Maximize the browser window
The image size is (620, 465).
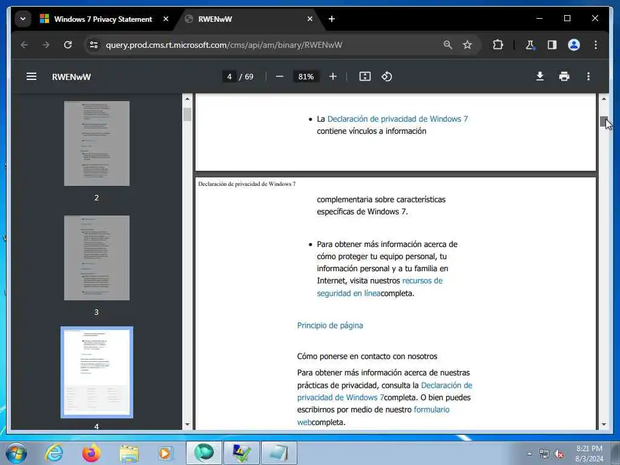[567, 18]
